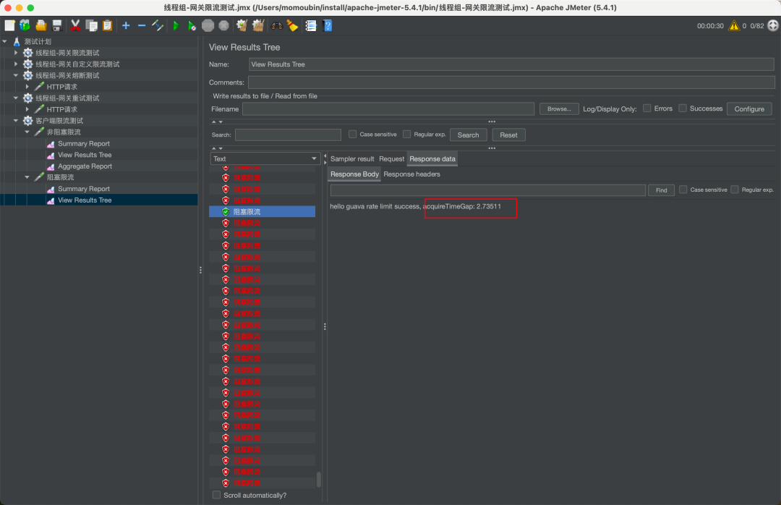
Task: Open the Function Helper list icon
Action: point(311,25)
